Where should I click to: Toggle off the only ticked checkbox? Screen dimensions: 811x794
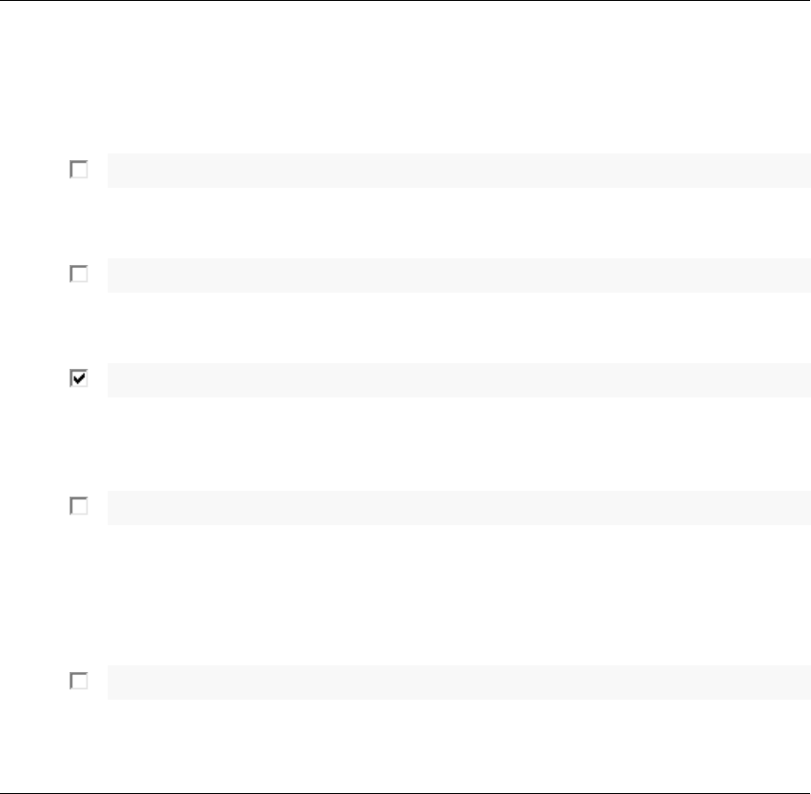click(x=79, y=378)
